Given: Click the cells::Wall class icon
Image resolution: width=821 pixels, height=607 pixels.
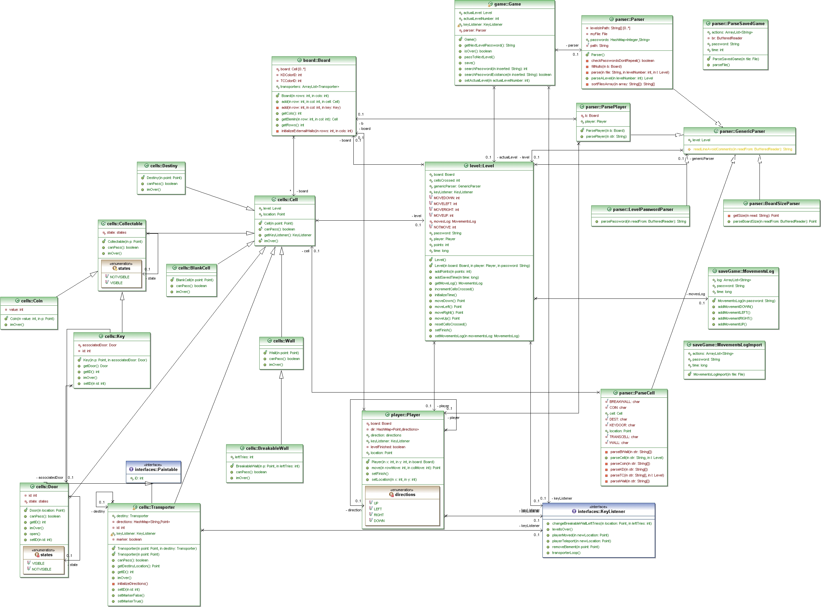Looking at the screenshot, I should [270, 341].
